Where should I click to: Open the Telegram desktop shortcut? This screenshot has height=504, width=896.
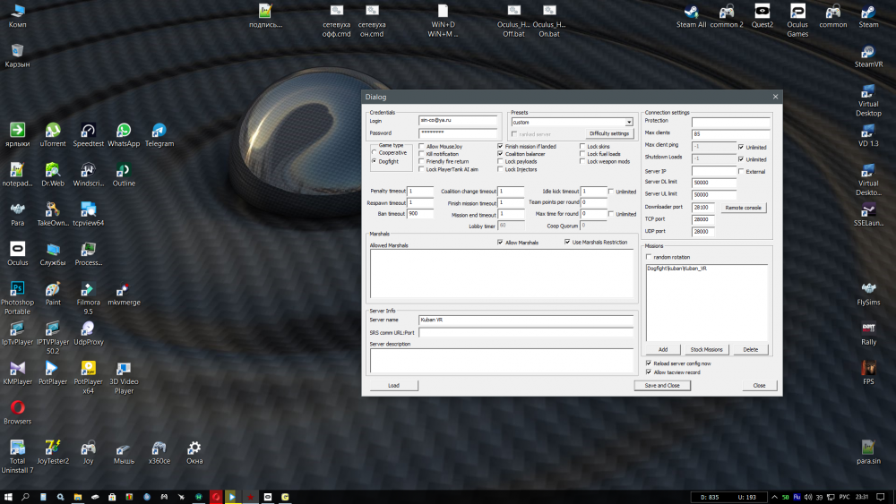tap(159, 131)
